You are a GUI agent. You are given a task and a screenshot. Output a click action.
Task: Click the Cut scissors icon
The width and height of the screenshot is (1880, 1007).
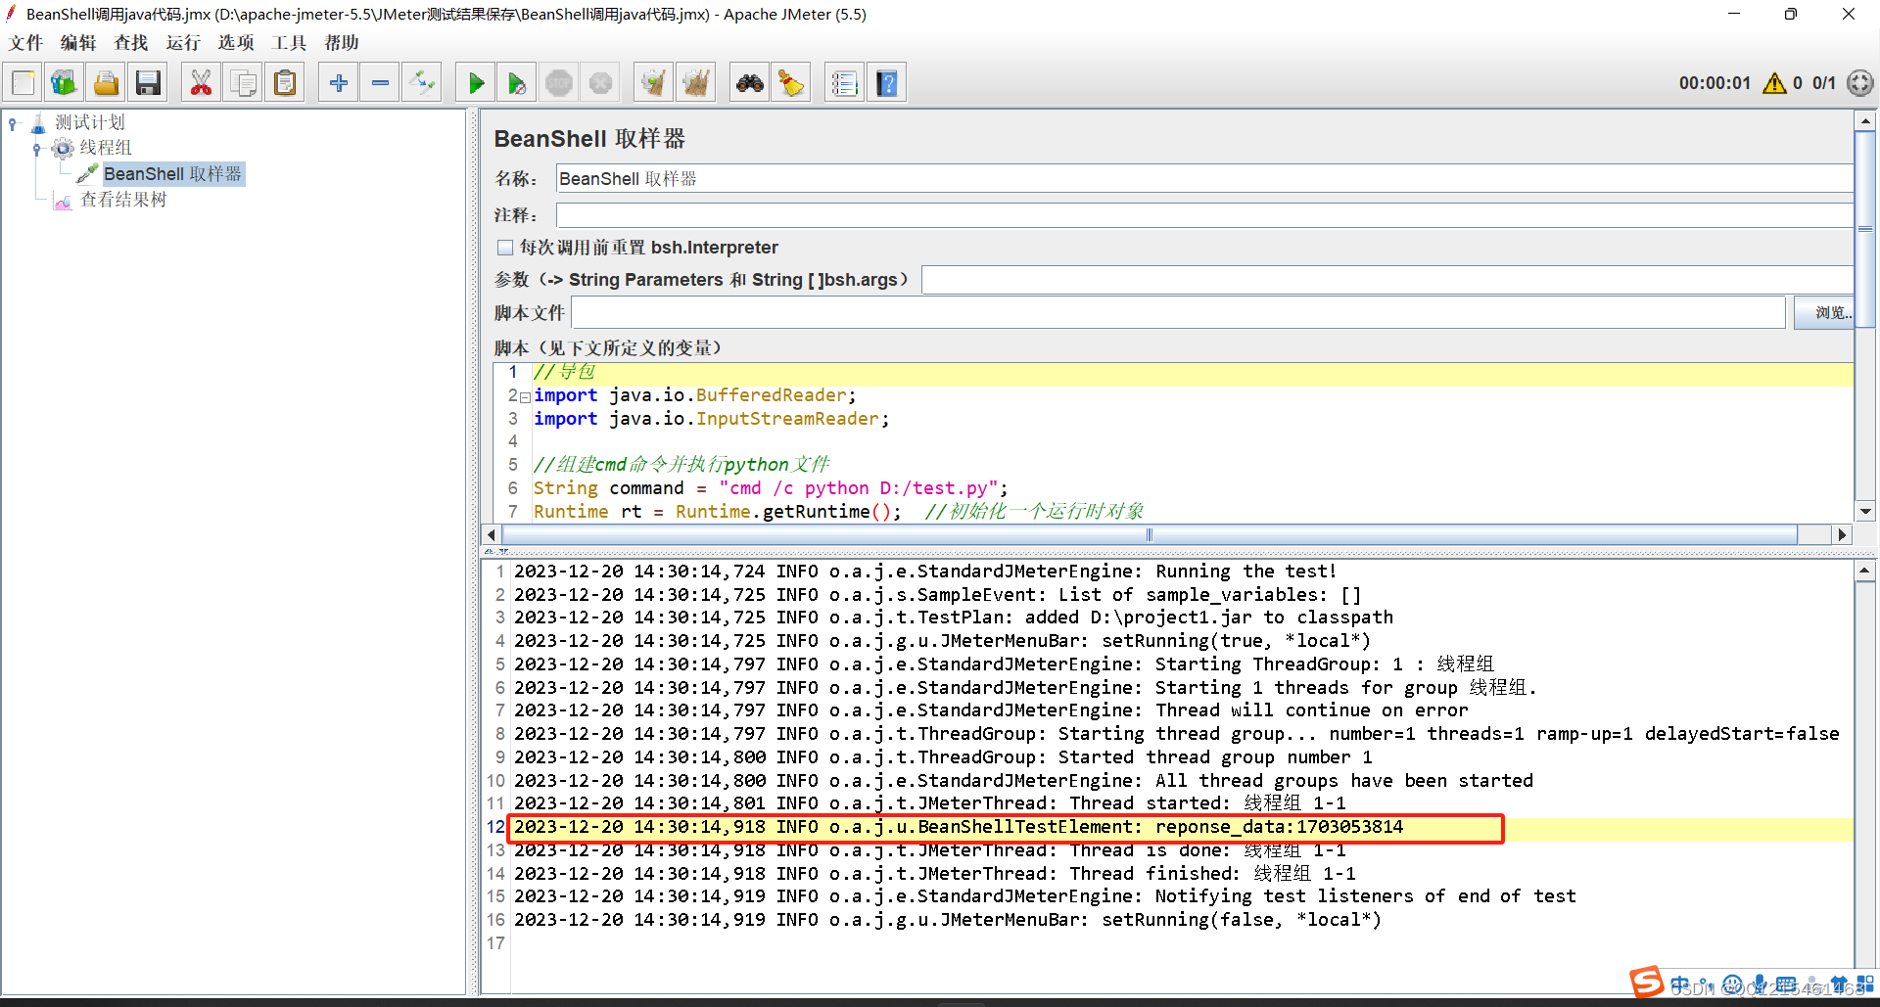[201, 83]
